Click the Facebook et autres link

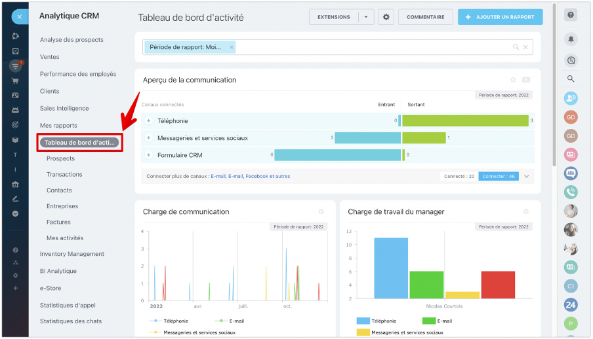(x=268, y=176)
